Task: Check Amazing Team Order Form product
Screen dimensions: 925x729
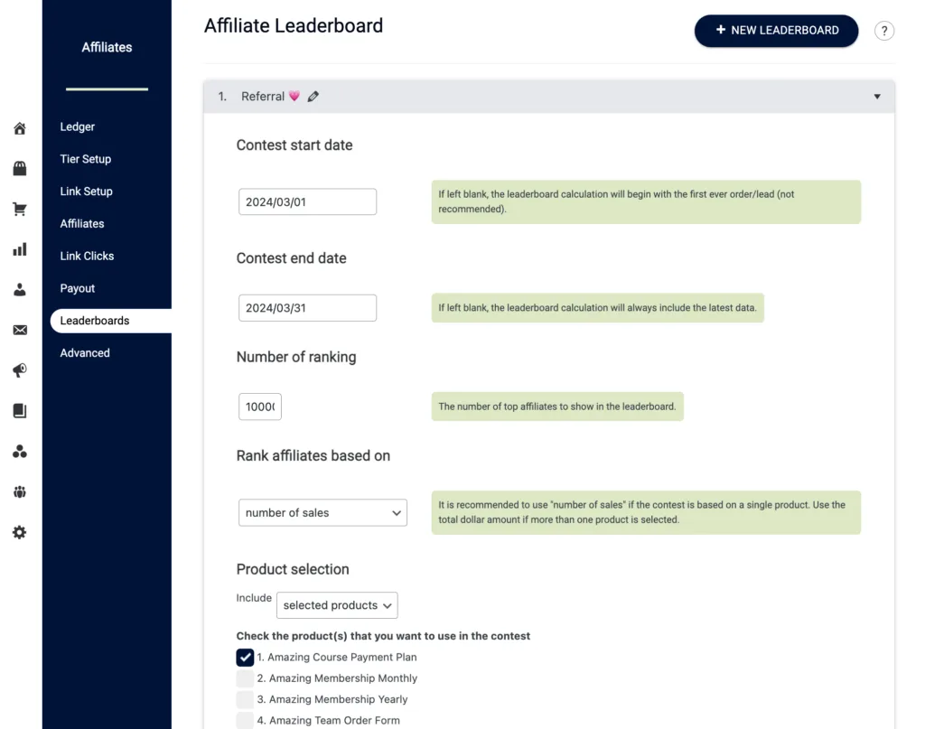Action: [x=245, y=720]
